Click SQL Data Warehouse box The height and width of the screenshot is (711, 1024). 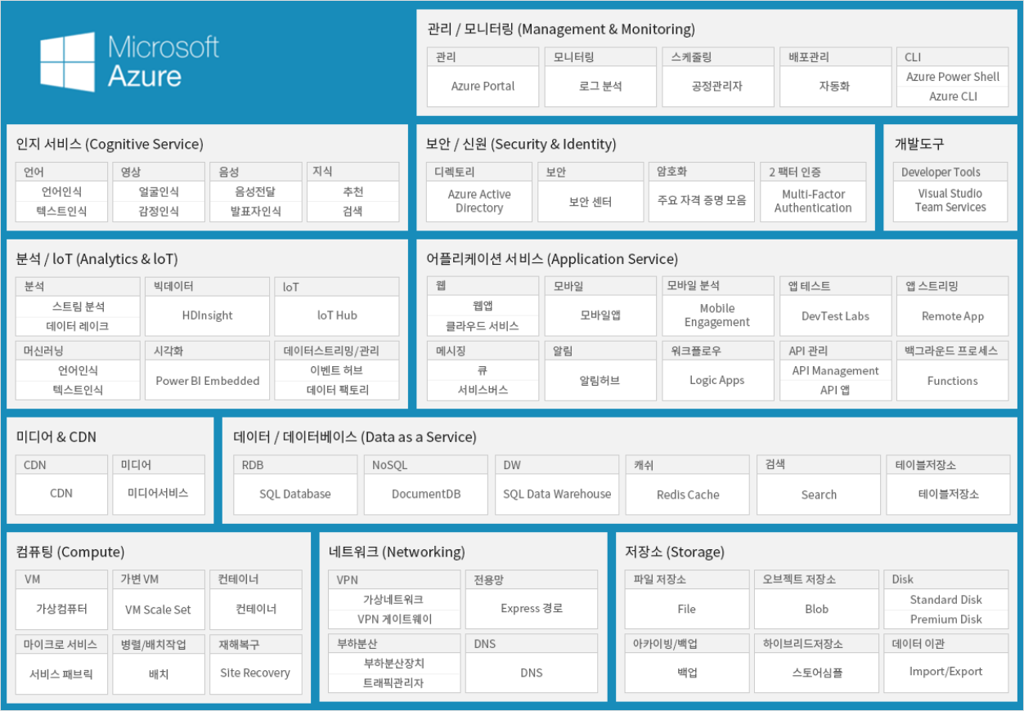[556, 494]
